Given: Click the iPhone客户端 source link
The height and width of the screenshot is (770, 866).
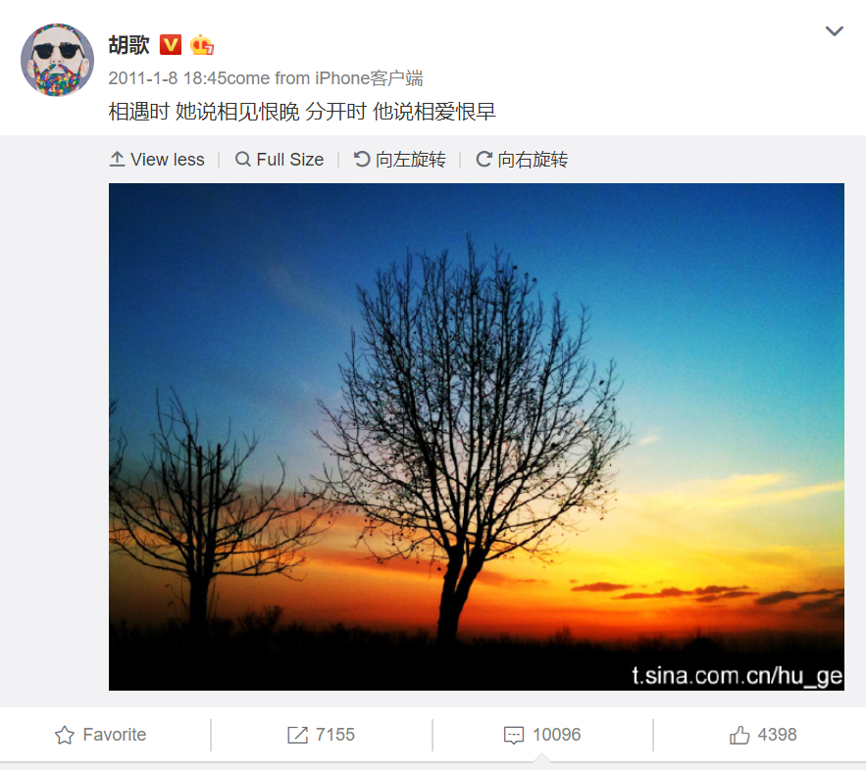Looking at the screenshot, I should coord(369,78).
